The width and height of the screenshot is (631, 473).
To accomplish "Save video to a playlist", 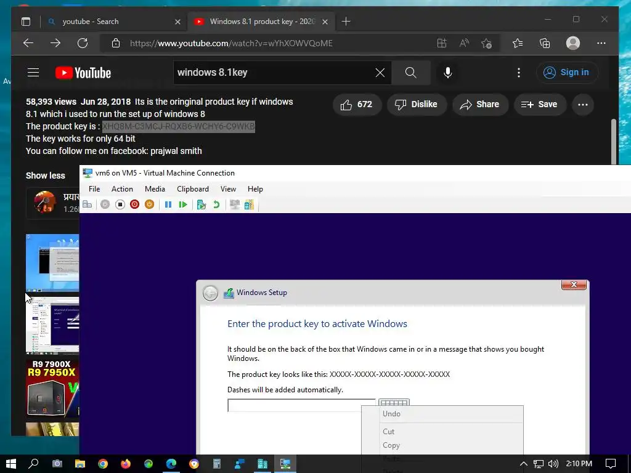I will point(539,105).
